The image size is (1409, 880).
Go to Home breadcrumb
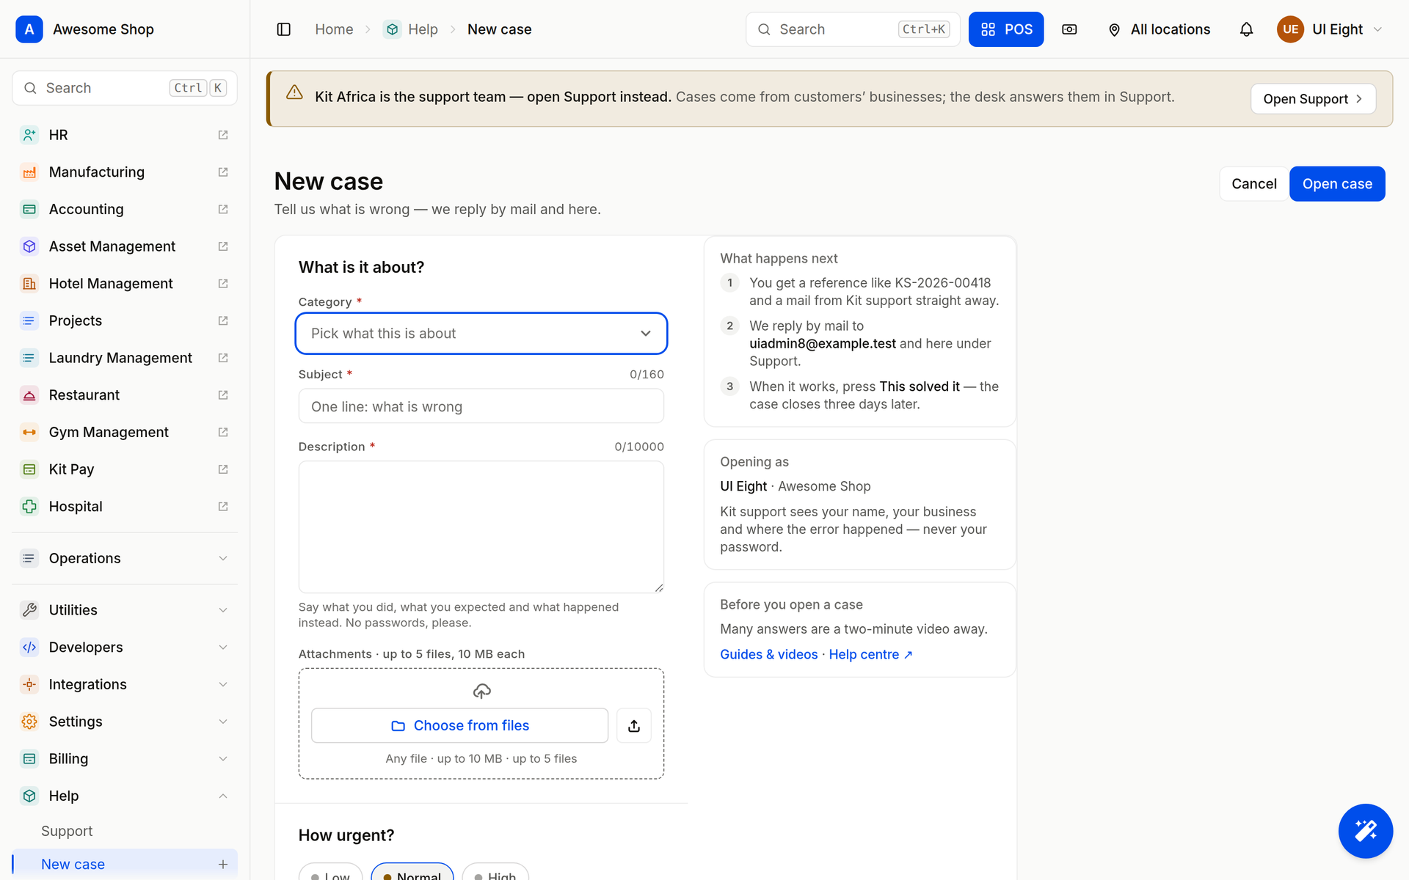pos(334,29)
